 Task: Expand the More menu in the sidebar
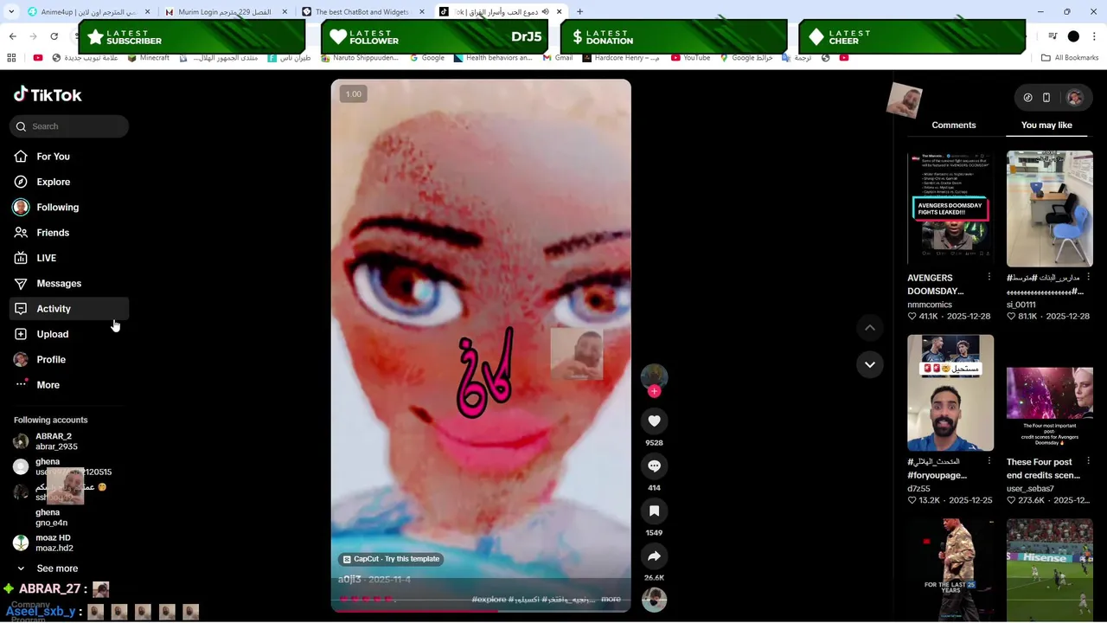[x=69, y=385]
